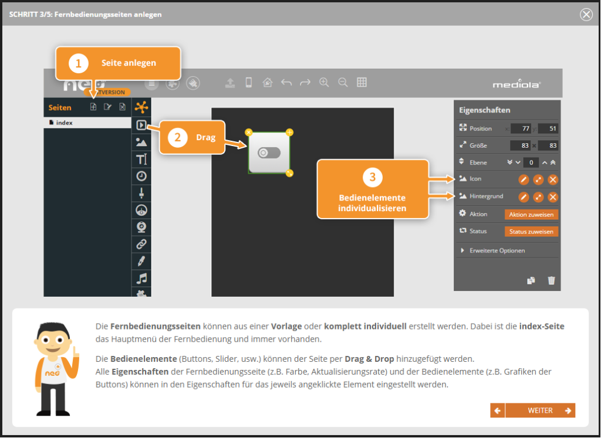Select the index page in Seiten list

[65, 123]
